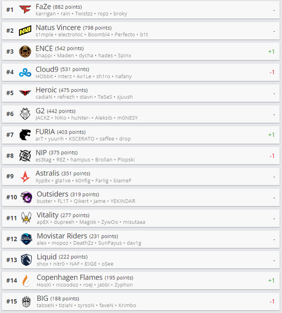
Task: Click the FURIA panther logo
Action: (x=25, y=135)
